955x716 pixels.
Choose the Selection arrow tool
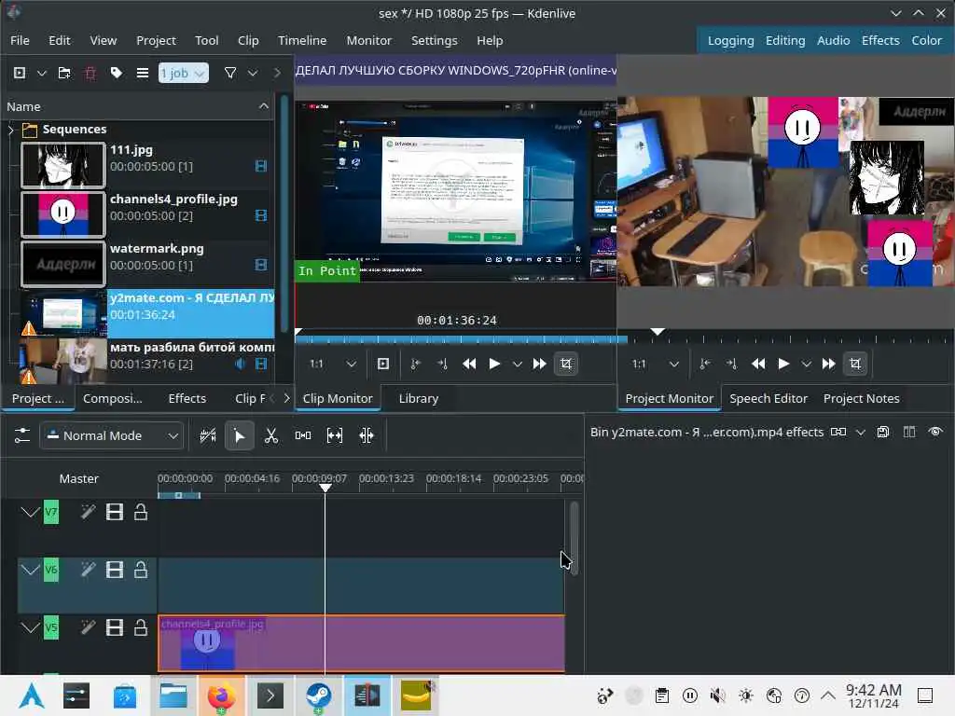[x=240, y=435]
